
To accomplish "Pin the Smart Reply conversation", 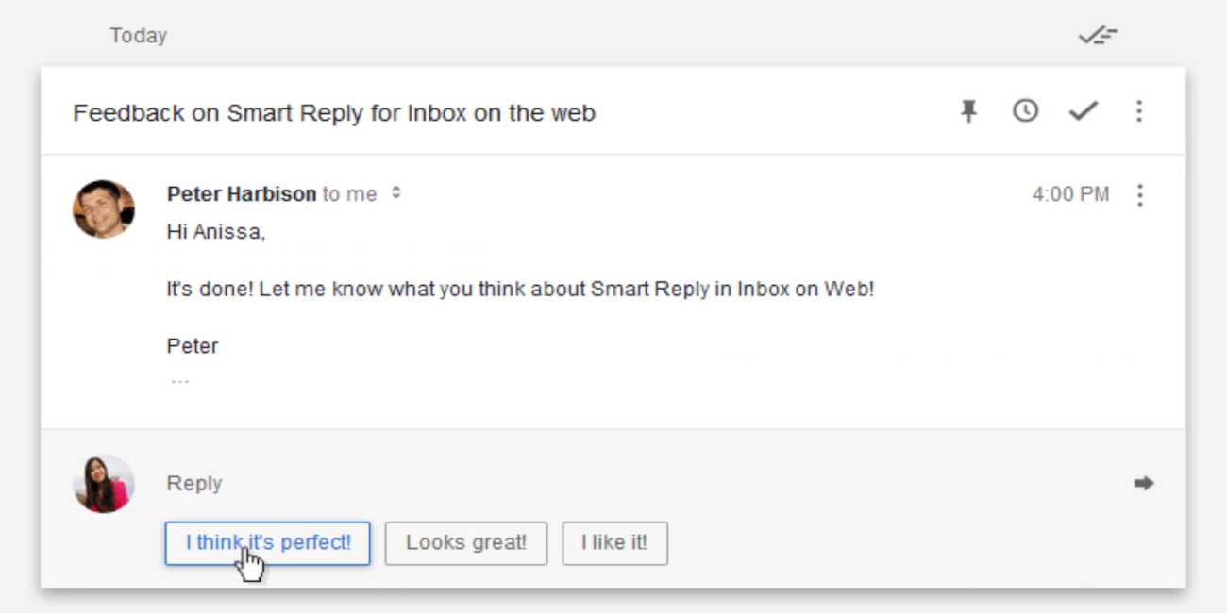I will pyautogui.click(x=968, y=110).
